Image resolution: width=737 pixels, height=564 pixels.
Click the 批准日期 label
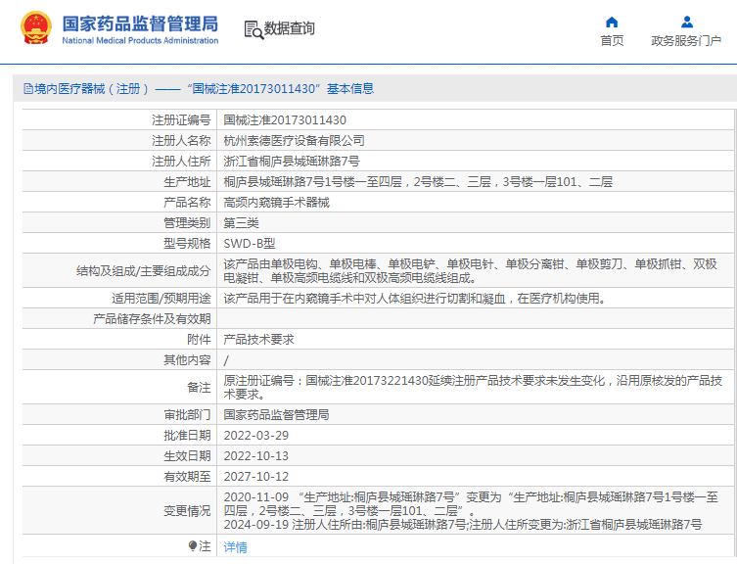click(x=187, y=436)
